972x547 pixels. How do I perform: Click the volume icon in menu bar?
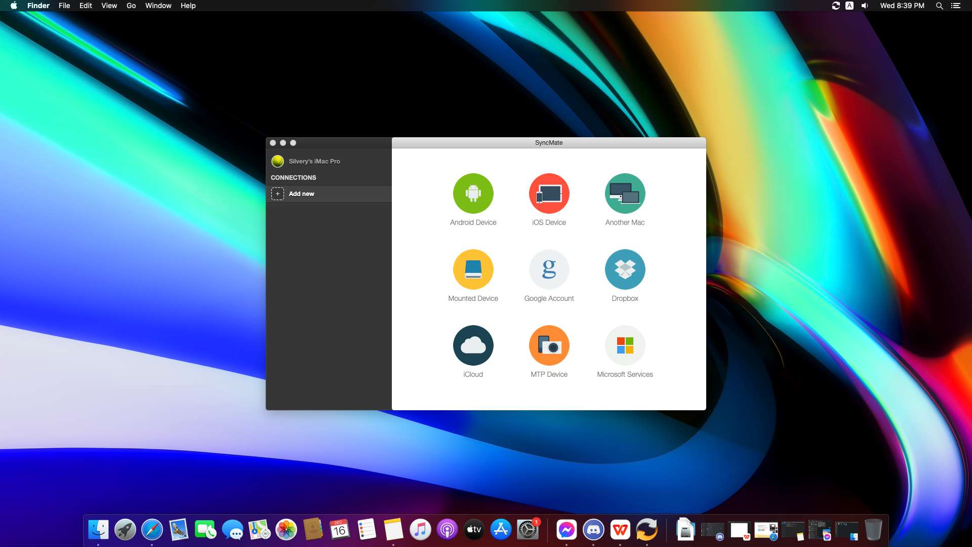(866, 6)
